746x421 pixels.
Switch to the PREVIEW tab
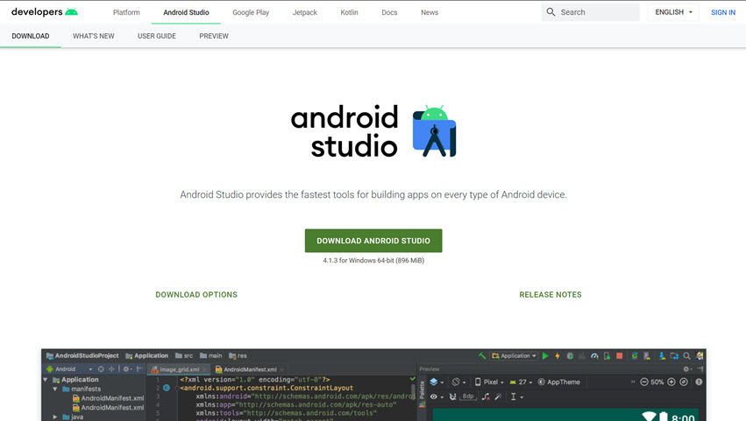point(214,36)
